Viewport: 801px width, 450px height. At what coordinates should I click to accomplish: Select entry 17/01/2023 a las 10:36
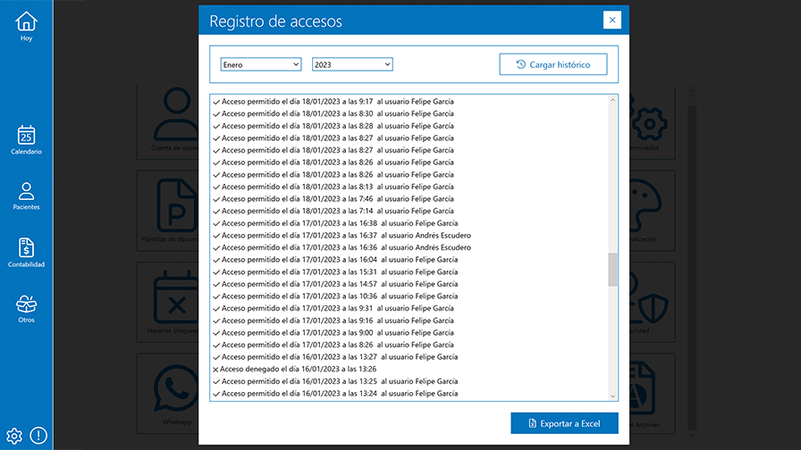[335, 296]
